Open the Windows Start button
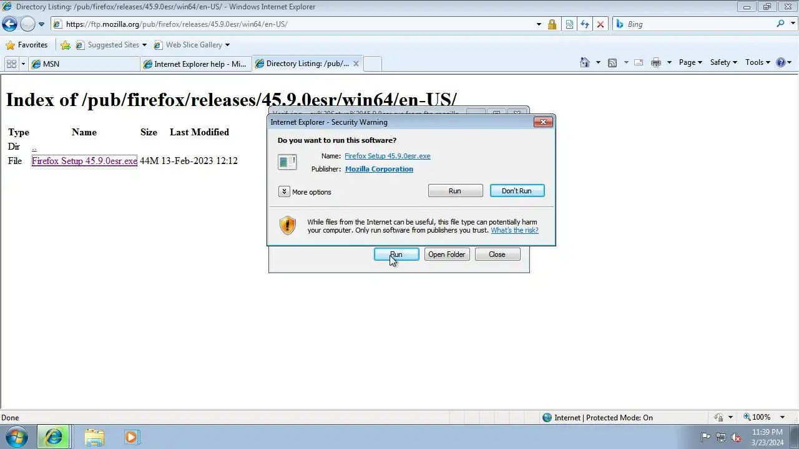This screenshot has width=799, height=449. tap(16, 437)
